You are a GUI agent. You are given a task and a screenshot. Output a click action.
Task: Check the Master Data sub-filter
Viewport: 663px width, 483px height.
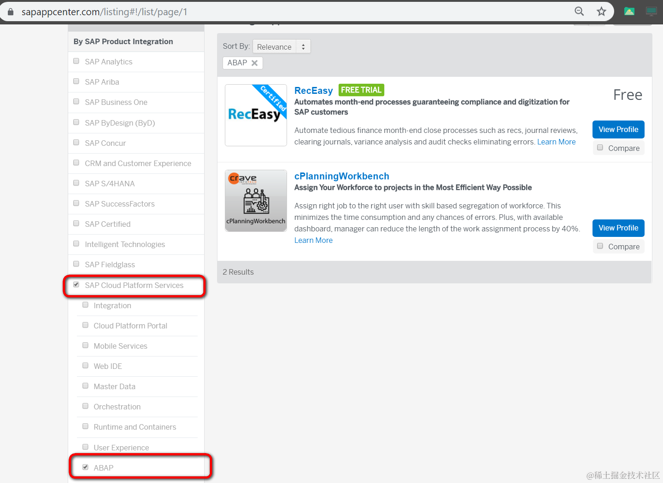point(85,386)
